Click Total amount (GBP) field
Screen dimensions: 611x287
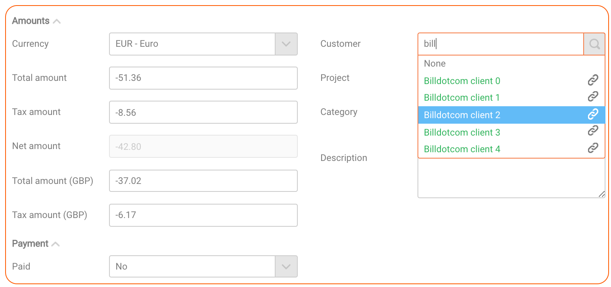[203, 181]
